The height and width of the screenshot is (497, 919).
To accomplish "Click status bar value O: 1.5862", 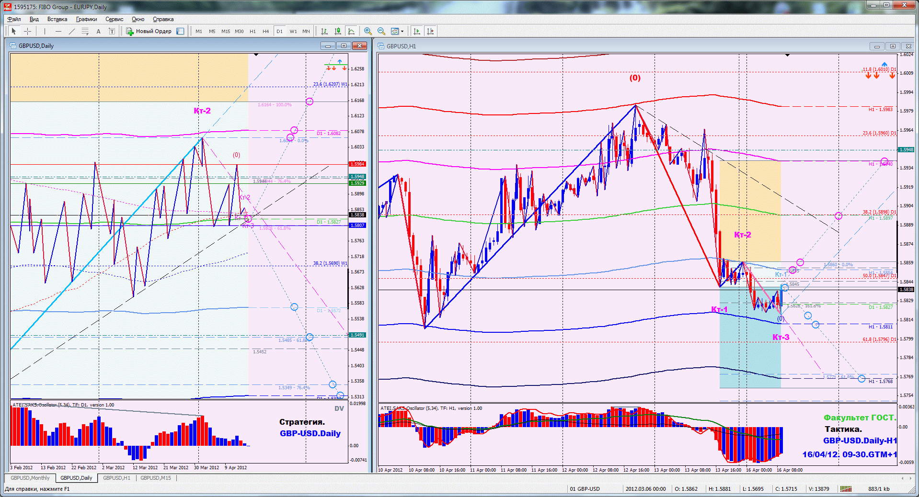I will 686,489.
